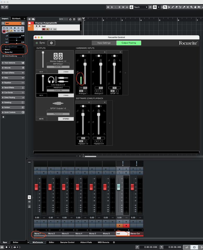203x250 pixels.
Task: Open track presets icon beside Add Track
Action: (33, 19)
